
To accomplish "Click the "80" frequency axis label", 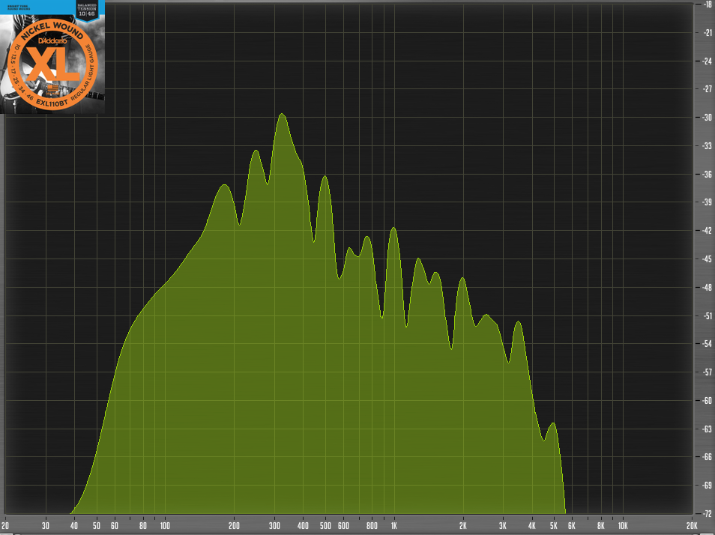I will [143, 526].
